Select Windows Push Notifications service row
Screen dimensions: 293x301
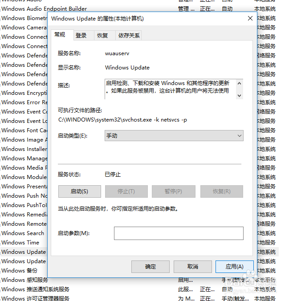tap(24, 196)
